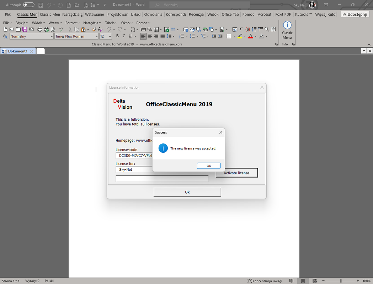The width and height of the screenshot is (373, 284).
Task: Click the Wyszukaj search box in title bar
Action: coord(199,5)
